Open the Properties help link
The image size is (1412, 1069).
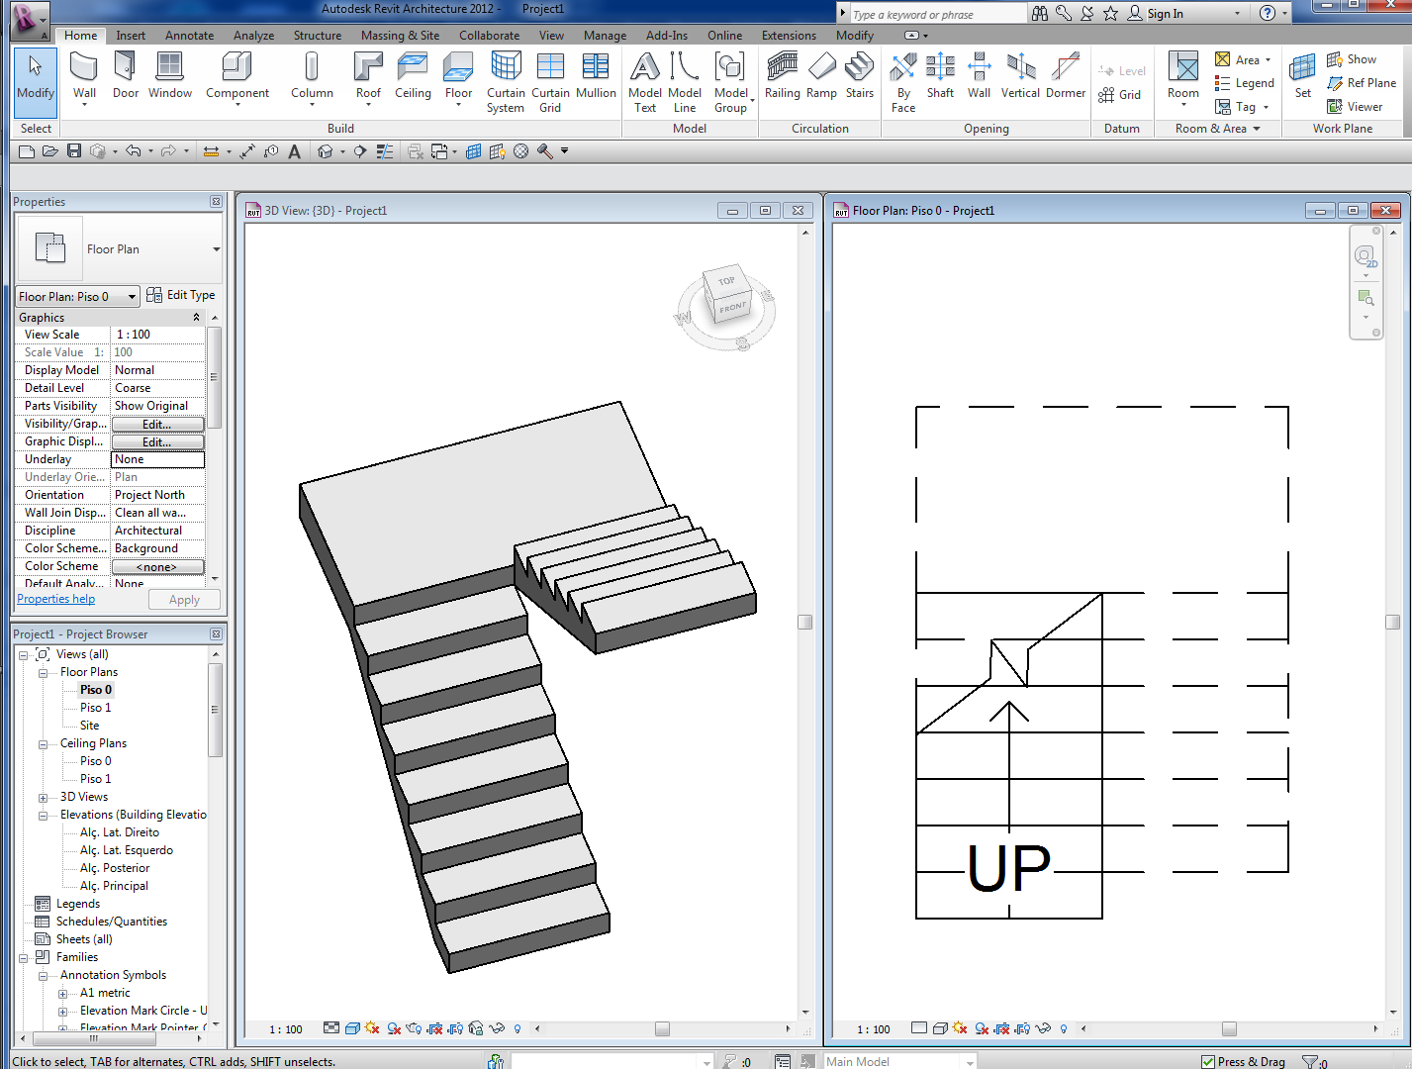(x=56, y=599)
